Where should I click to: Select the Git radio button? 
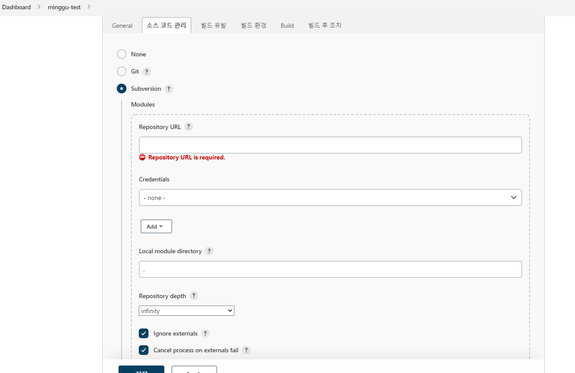(x=122, y=71)
